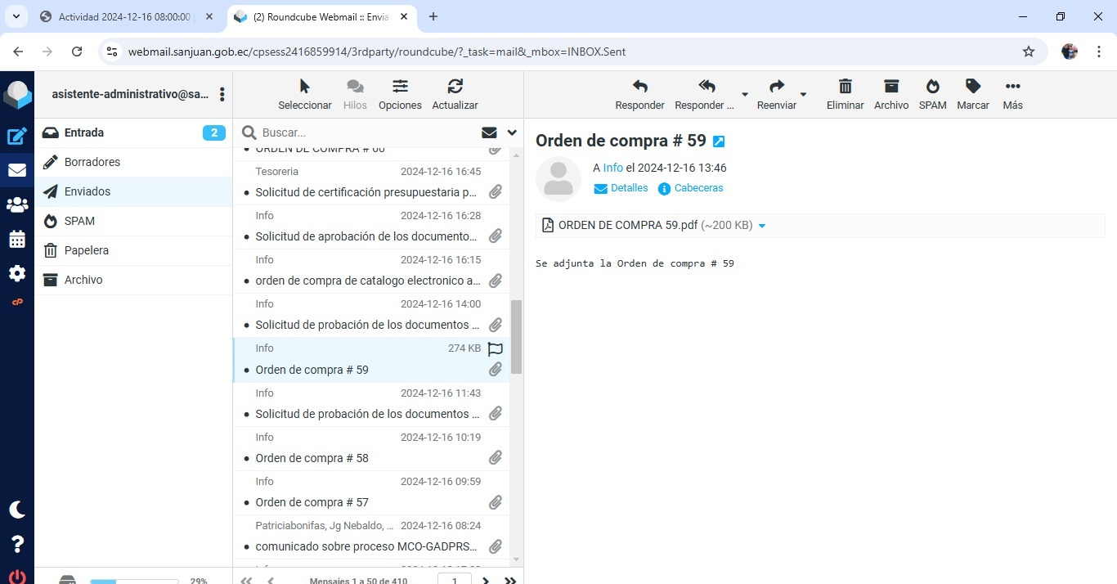Mark message as SPAM in toolbar
Image resolution: width=1117 pixels, height=584 pixels.
(x=932, y=87)
